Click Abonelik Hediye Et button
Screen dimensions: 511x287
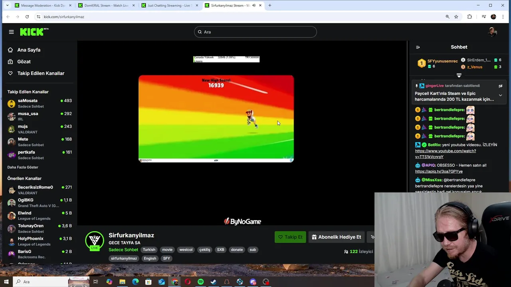[336, 237]
